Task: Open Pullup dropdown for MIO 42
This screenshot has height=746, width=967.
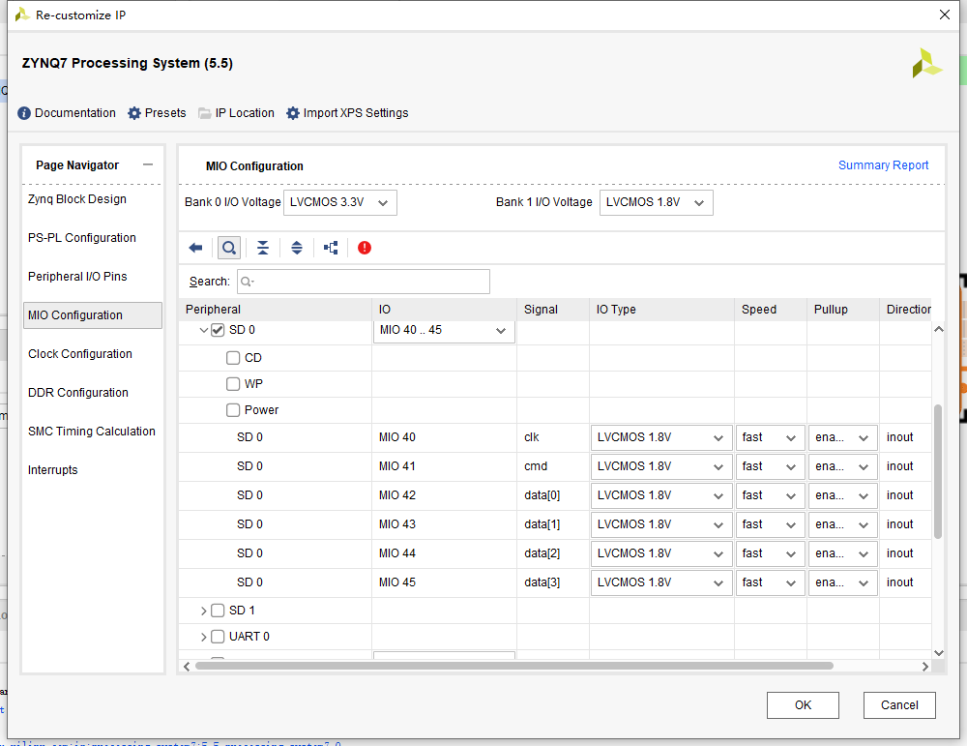Action: 842,495
